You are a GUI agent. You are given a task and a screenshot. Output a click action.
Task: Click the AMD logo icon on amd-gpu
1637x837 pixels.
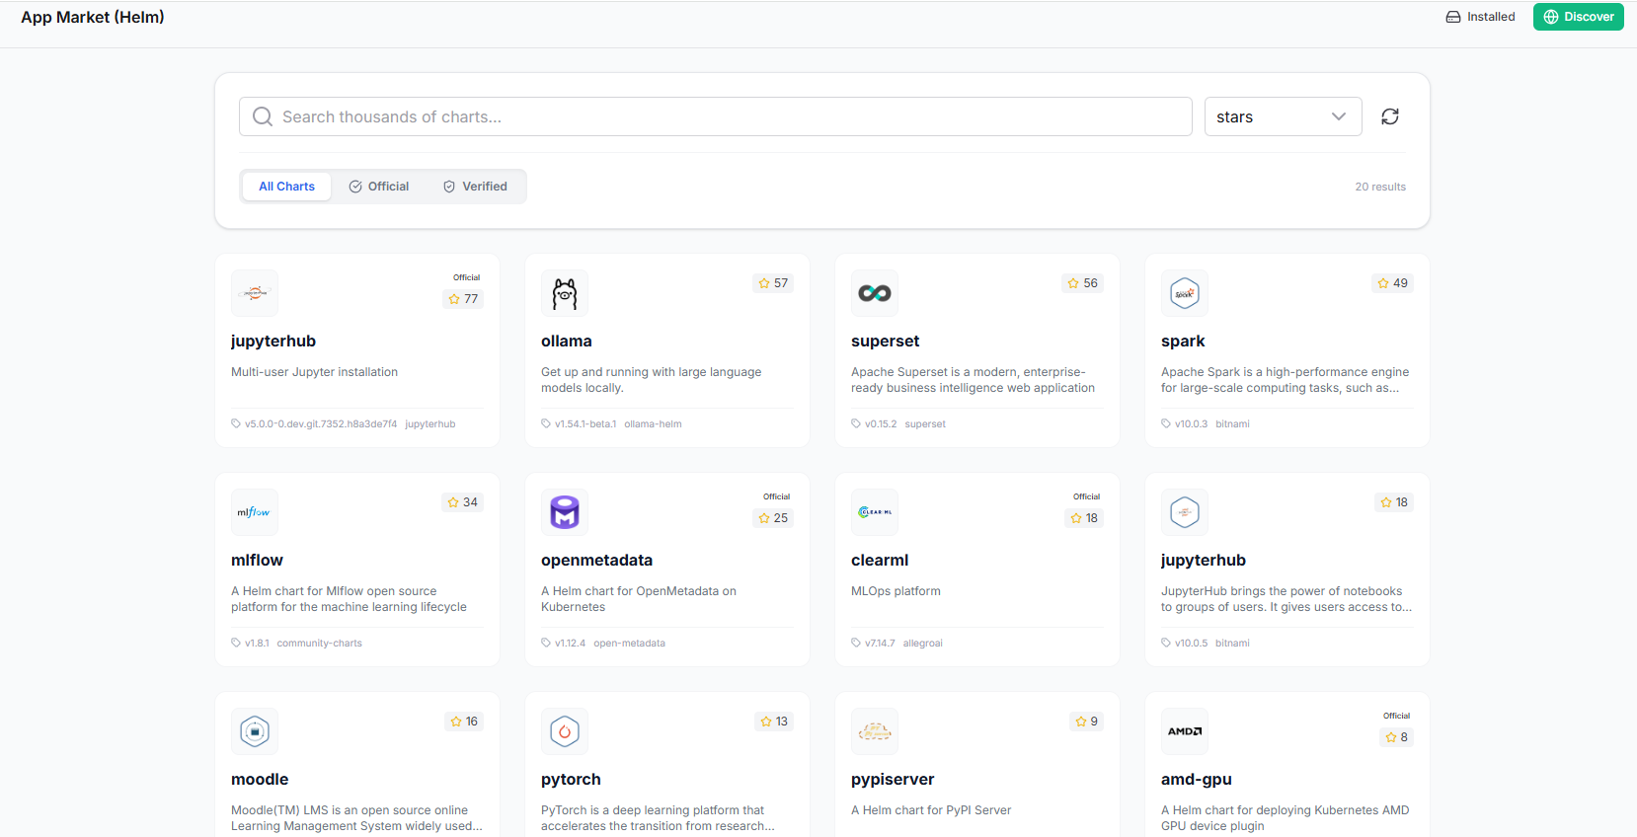click(1185, 731)
